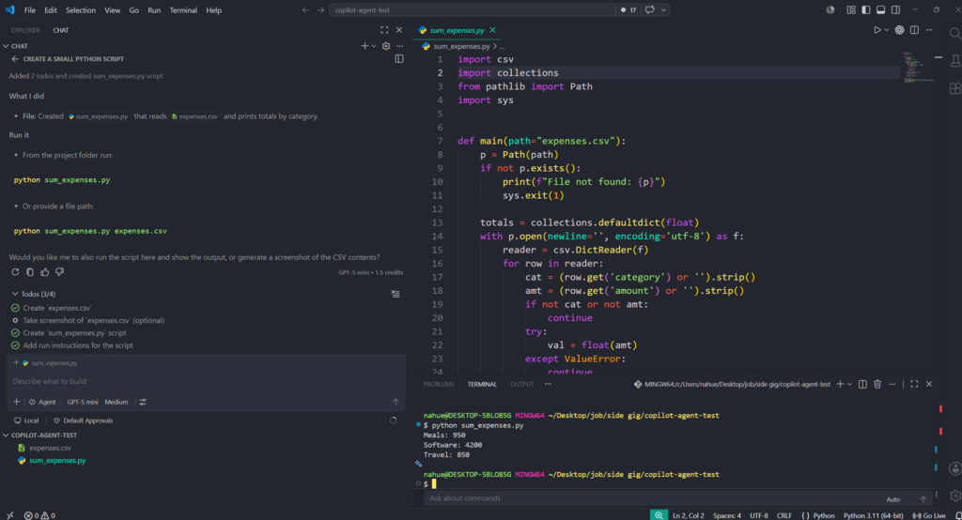Switch to the EXPLORER tab
This screenshot has width=962, height=520.
(x=25, y=30)
